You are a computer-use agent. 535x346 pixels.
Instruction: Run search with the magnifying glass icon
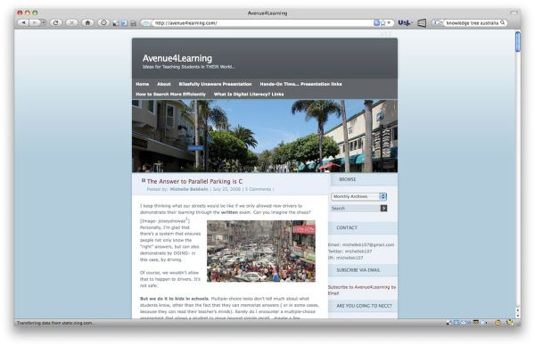click(503, 22)
